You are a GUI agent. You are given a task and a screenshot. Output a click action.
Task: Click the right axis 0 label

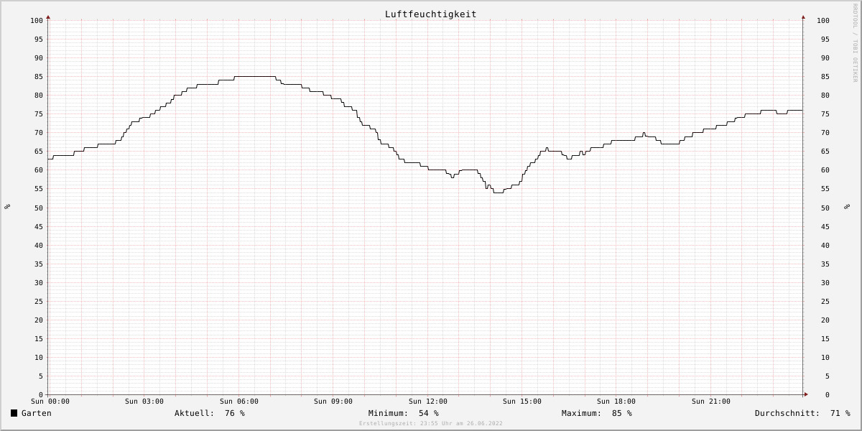pos(828,394)
